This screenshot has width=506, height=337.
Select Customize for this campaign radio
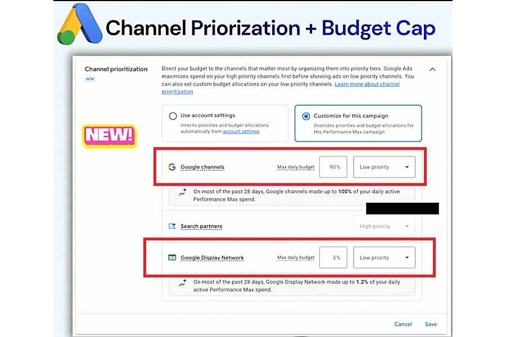coord(306,116)
